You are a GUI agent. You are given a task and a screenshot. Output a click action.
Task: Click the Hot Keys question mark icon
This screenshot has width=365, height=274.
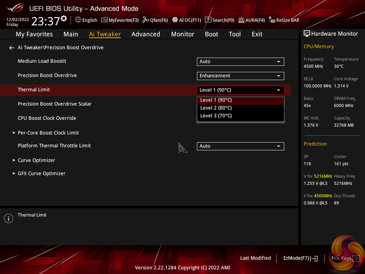(356, 258)
